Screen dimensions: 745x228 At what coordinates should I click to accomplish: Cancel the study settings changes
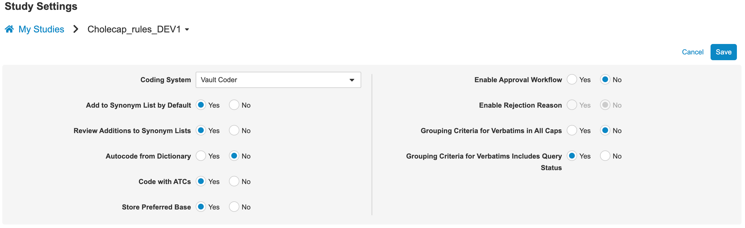(692, 52)
